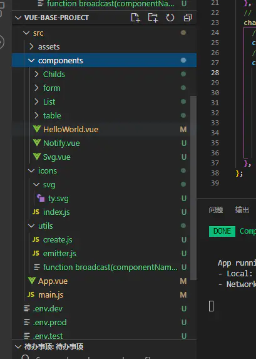
Task: Switch to the 问题 panel tab
Action: [216, 210]
